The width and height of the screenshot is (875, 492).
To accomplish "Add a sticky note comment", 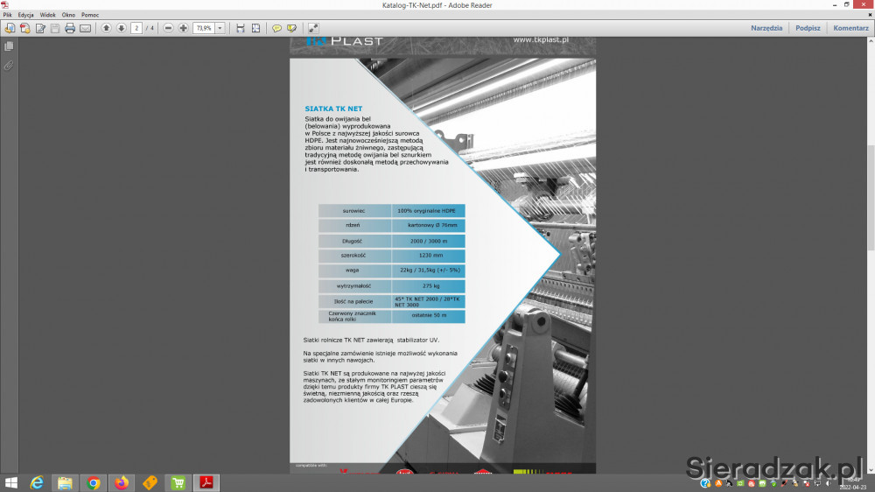I will pyautogui.click(x=276, y=28).
